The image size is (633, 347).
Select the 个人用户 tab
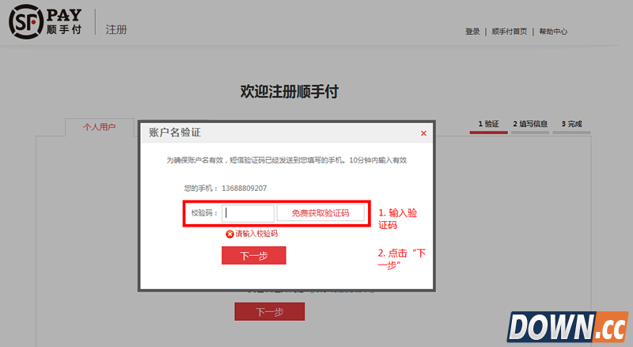(x=100, y=127)
